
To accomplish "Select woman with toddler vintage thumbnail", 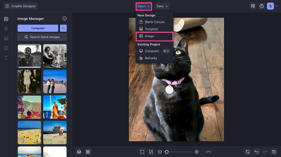I will coord(55,56).
